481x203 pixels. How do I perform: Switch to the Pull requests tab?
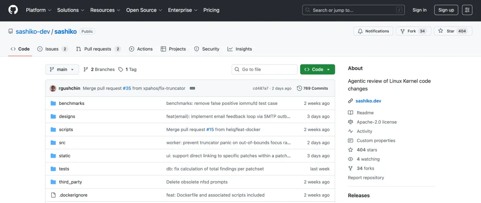(98, 49)
